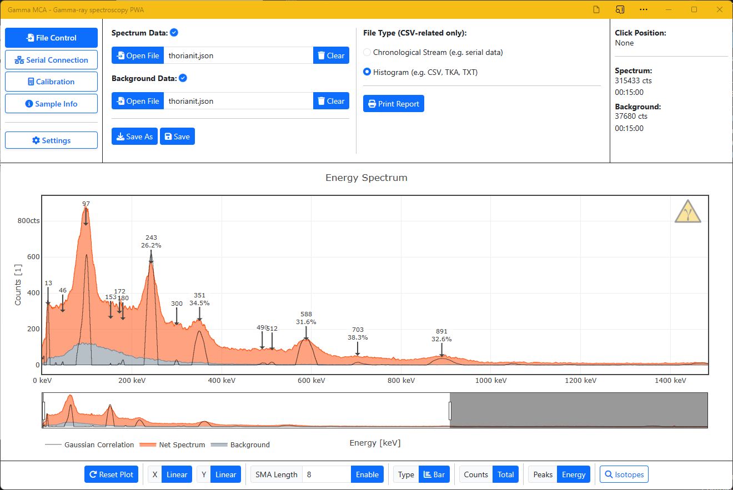Screen dimensions: 733x490
Task: Toggle the Y axis Linear scale button
Action: point(225,474)
